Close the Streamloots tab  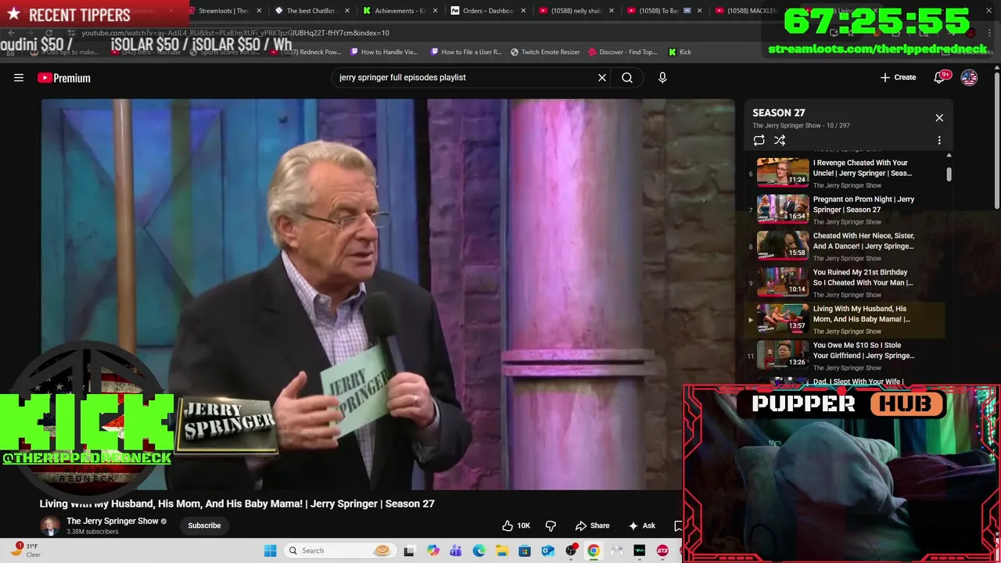[259, 11]
